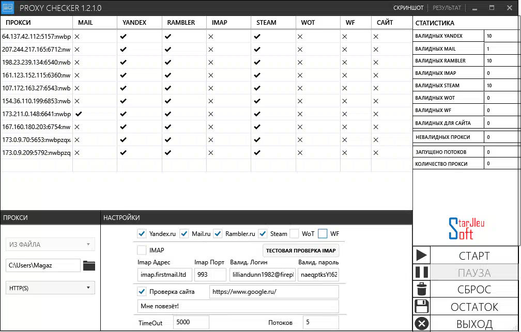Click the pause icon next to ПАУЗА
Screen dimensions: 521x332
422,272
